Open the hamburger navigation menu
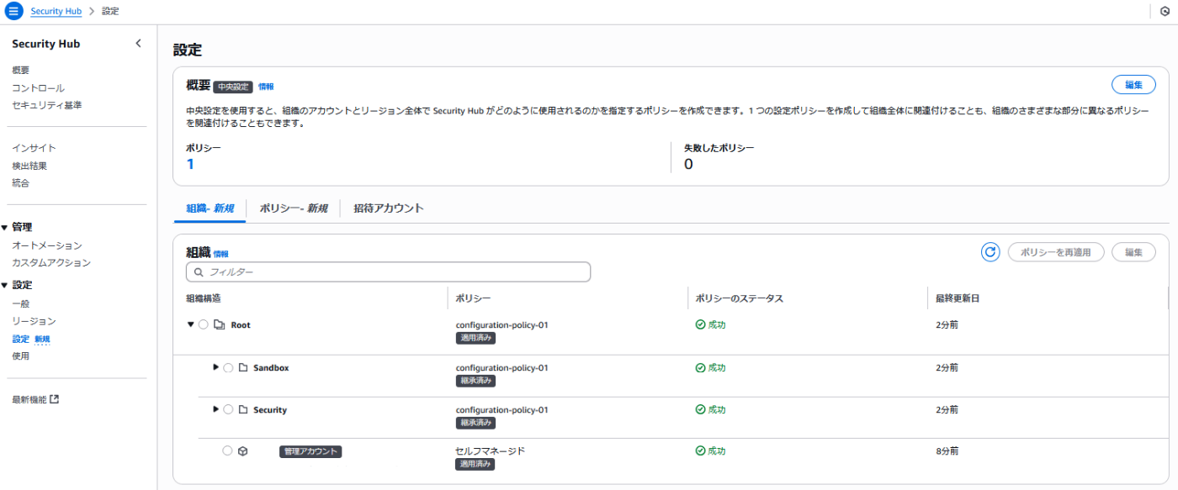Image resolution: width=1178 pixels, height=490 pixels. (x=14, y=11)
